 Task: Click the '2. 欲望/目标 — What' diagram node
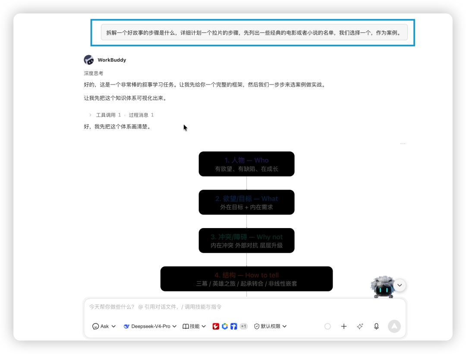[x=246, y=202]
